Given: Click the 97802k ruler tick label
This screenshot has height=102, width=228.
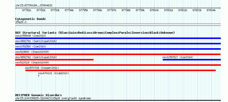Looking at the screenshot, I should click(183, 10).
